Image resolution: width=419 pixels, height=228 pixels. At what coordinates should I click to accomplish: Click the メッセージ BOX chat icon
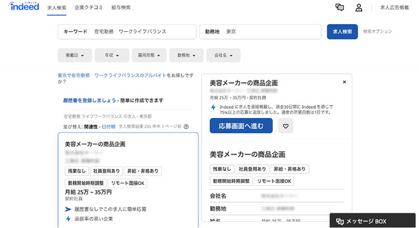[x=340, y=221]
